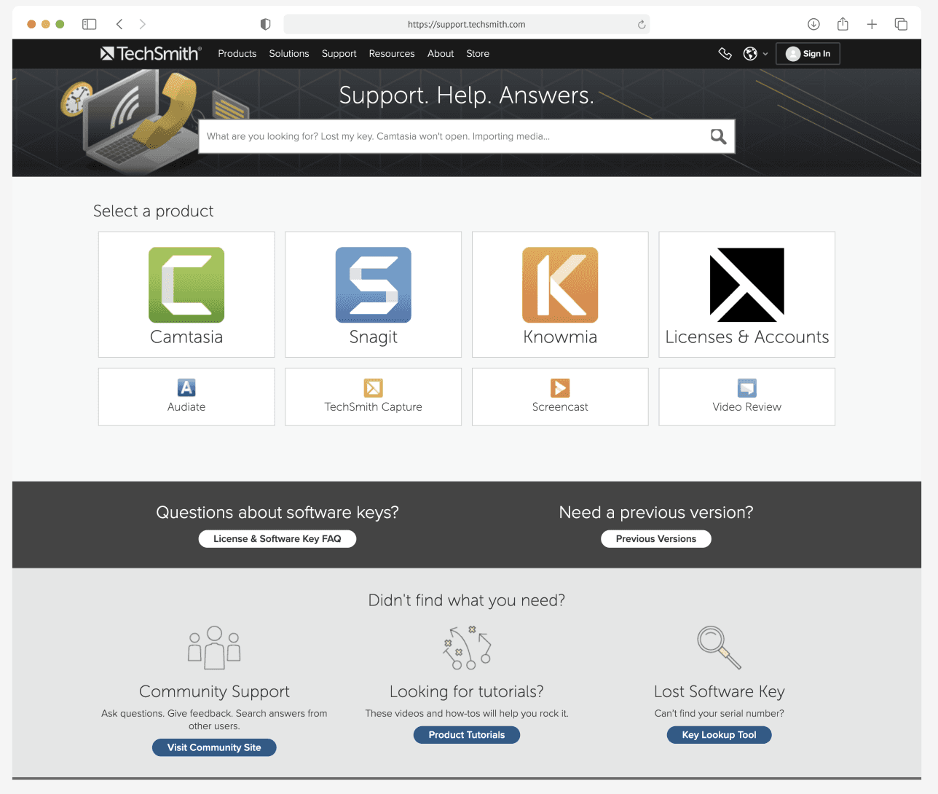Expand the language selector chevron
This screenshot has height=794, width=938.
point(765,54)
